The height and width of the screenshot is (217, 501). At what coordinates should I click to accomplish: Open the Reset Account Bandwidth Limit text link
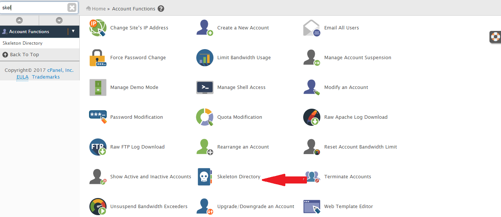[361, 147]
